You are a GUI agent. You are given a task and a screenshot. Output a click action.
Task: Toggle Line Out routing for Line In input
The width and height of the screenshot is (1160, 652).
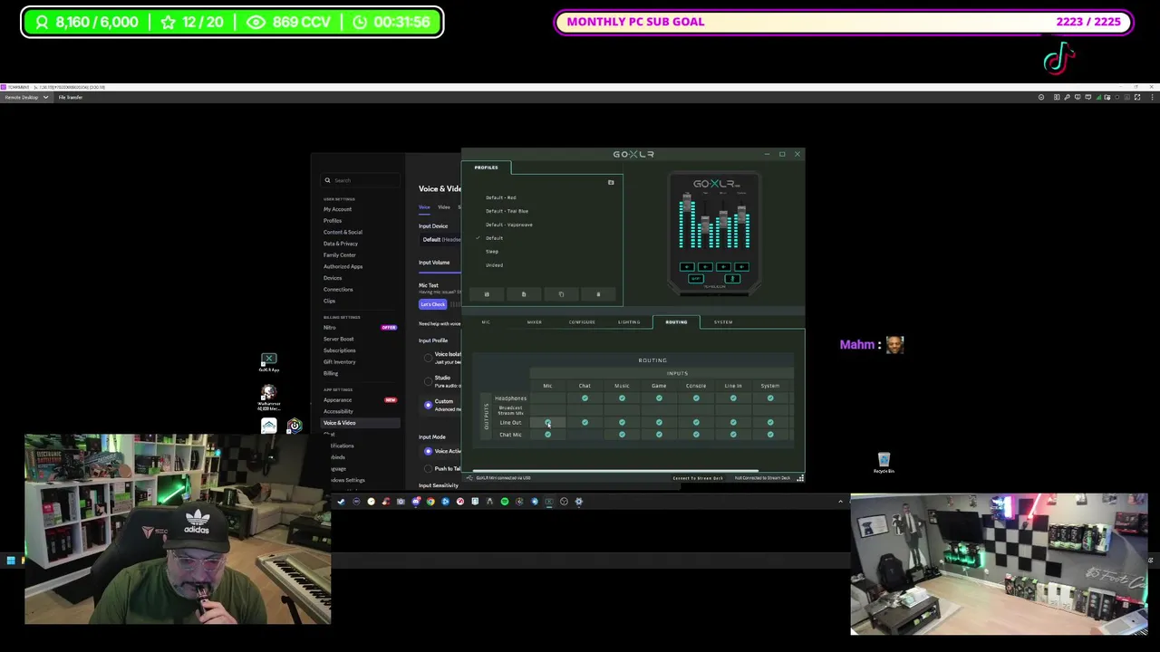pyautogui.click(x=733, y=423)
